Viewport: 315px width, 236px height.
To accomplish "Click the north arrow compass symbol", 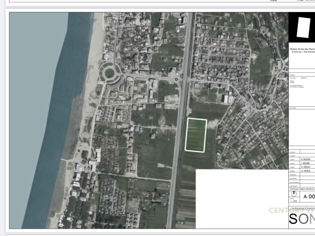I will pyautogui.click(x=294, y=194).
